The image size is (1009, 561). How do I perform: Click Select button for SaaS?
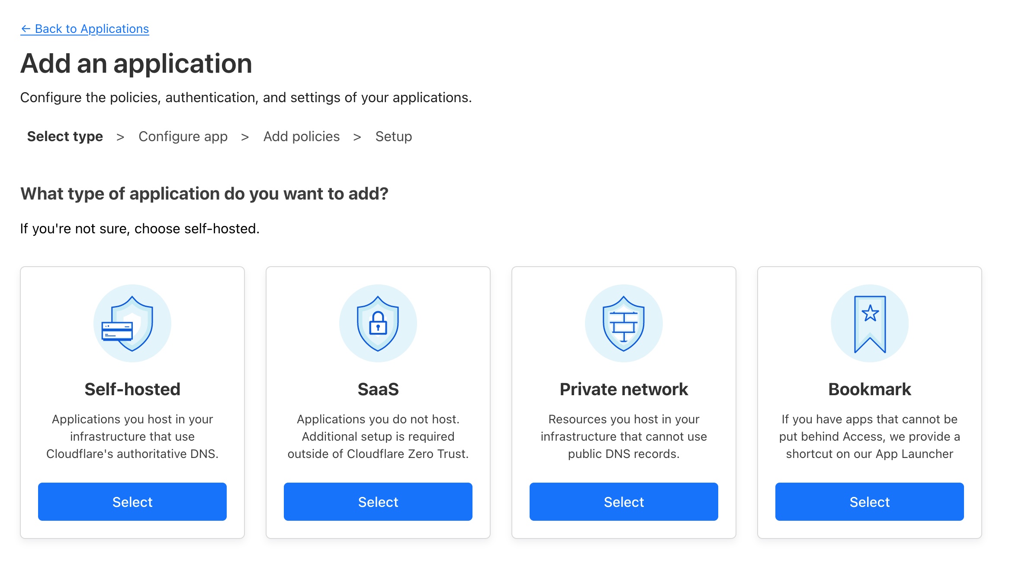pyautogui.click(x=378, y=502)
